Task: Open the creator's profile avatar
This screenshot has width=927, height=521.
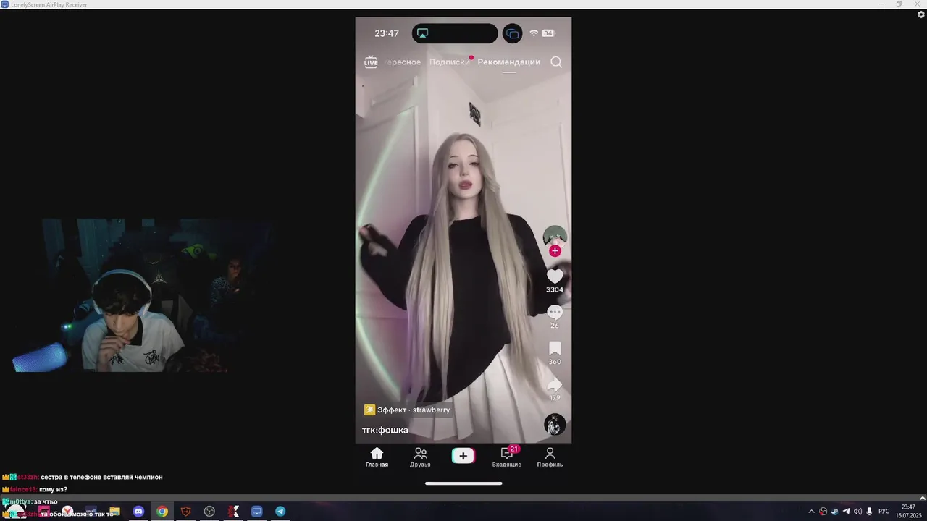Action: 555,237
